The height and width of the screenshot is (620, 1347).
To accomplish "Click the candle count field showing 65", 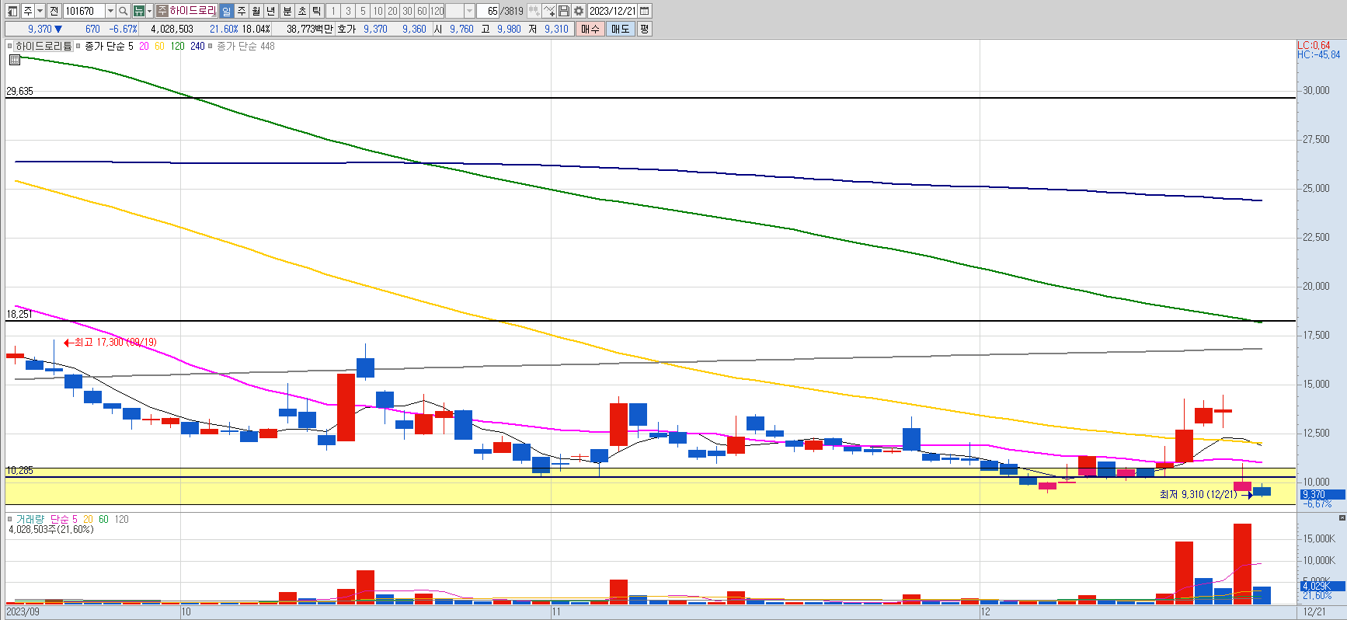I will pyautogui.click(x=488, y=11).
